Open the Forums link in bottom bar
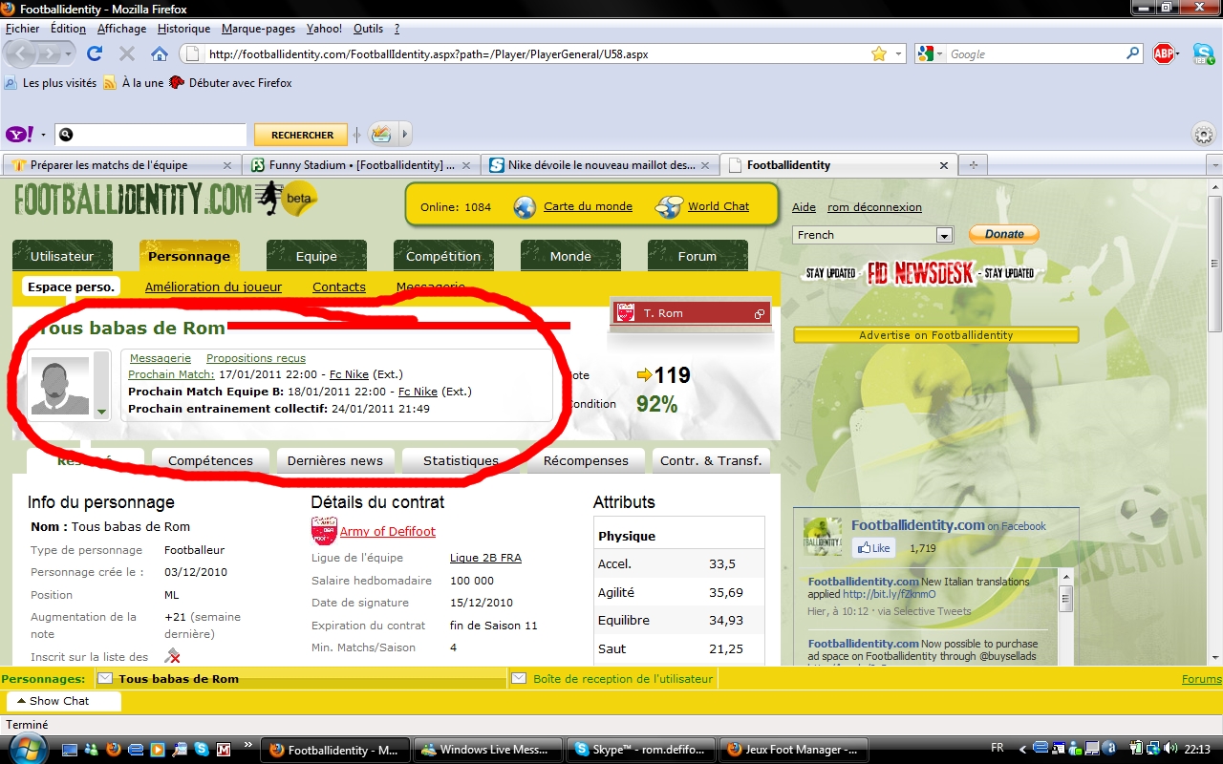The height and width of the screenshot is (764, 1223). click(x=1202, y=679)
